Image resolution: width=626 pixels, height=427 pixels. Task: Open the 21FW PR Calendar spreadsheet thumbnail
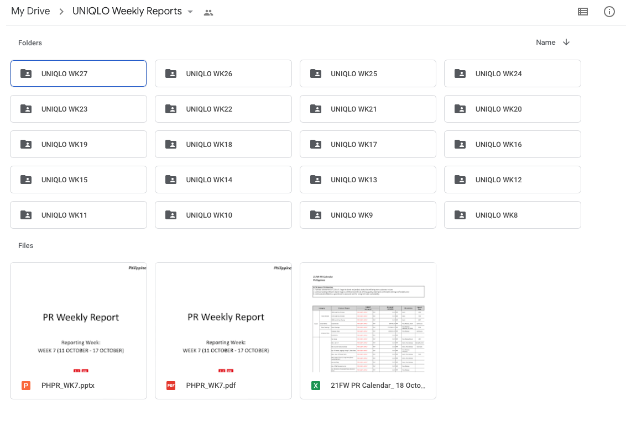(368, 318)
